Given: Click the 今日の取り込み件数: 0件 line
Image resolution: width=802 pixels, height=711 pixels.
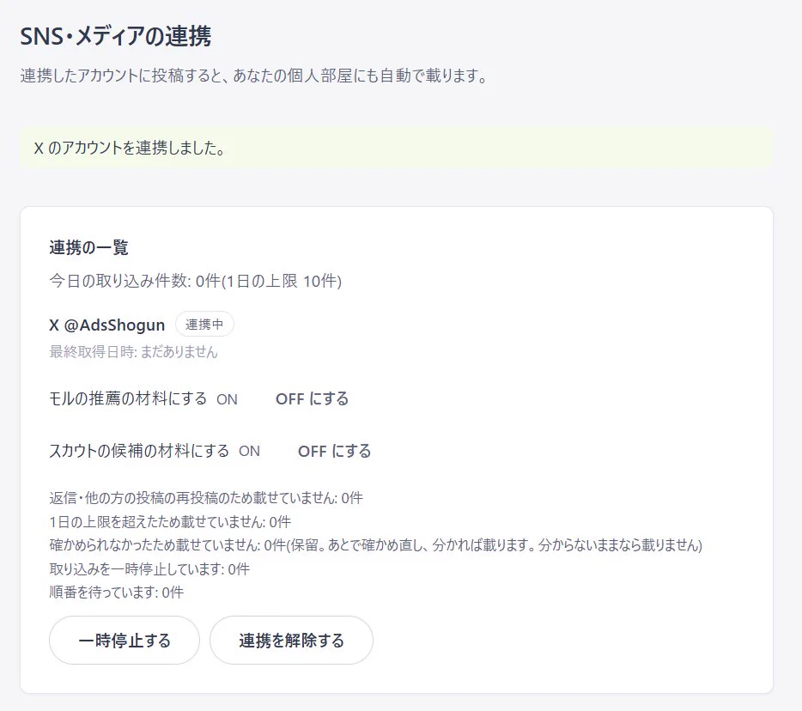Looking at the screenshot, I should click(196, 281).
